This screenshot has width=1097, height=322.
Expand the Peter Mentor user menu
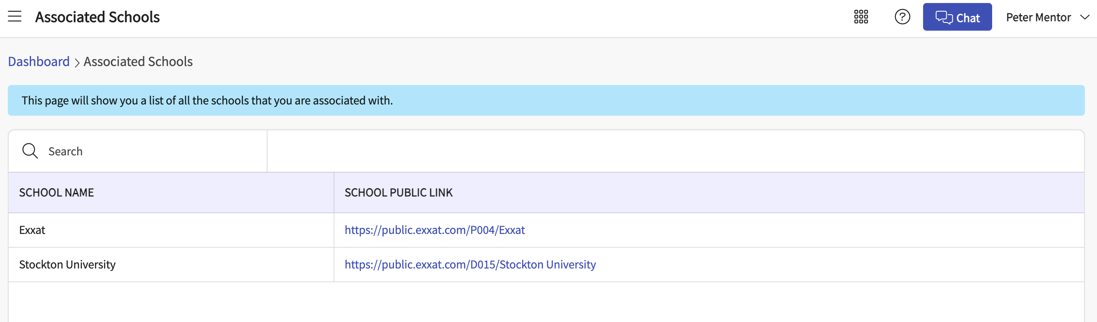[1038, 17]
